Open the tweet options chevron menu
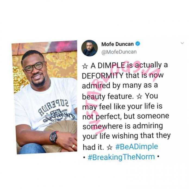Viewport: 189px width, 189px height. [x=182, y=43]
